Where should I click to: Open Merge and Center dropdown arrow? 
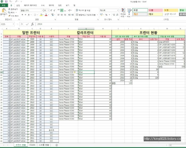coord(97,15)
